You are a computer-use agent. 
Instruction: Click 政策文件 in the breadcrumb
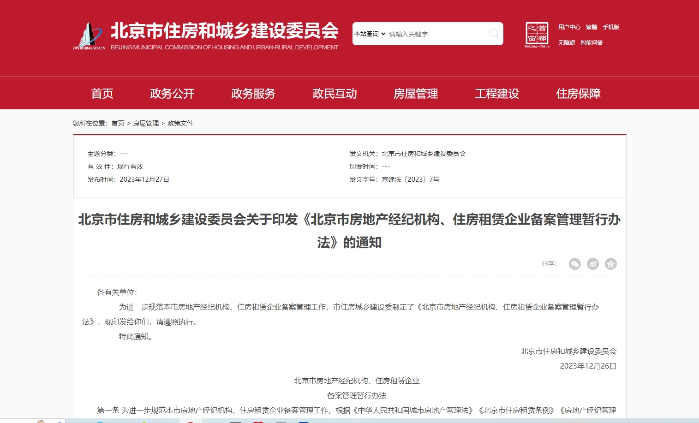(180, 123)
